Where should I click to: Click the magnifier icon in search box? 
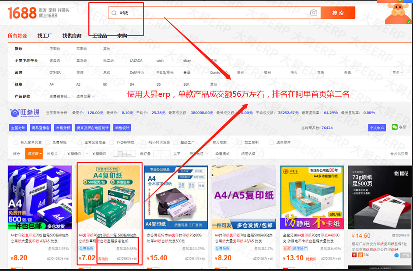coord(114,13)
